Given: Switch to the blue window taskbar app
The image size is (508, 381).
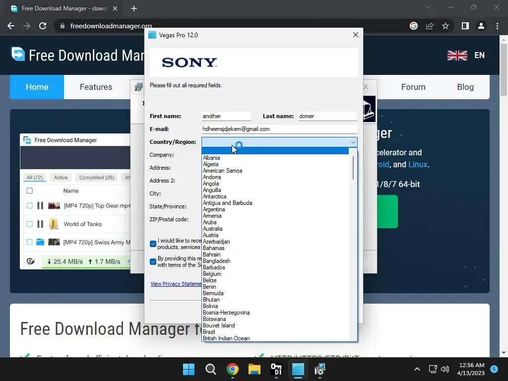Looking at the screenshot, I should pos(298,369).
